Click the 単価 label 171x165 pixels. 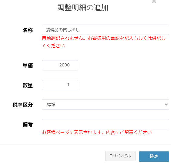28,66
